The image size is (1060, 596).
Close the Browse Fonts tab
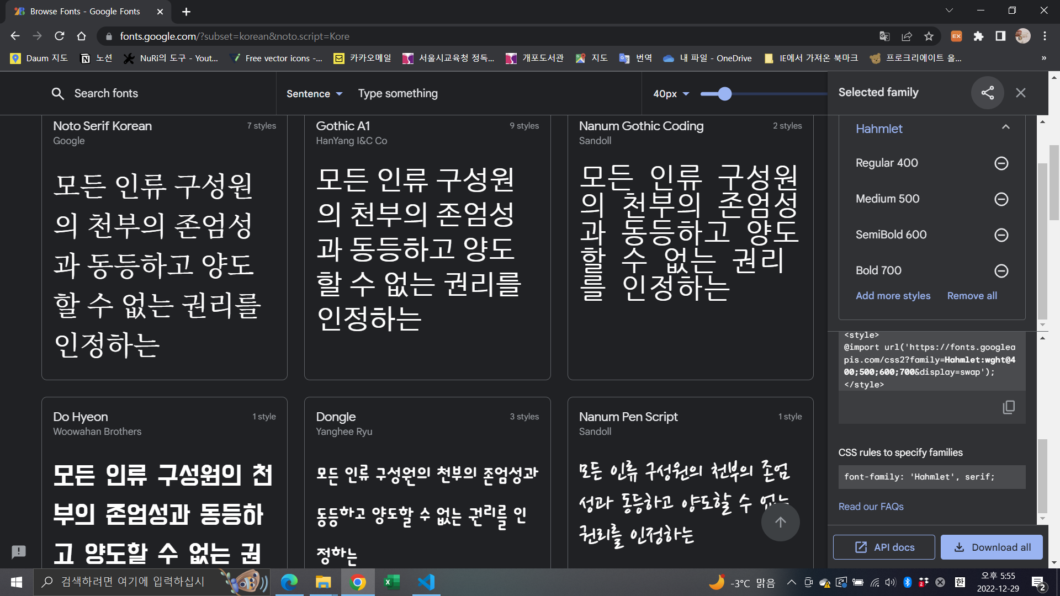tap(160, 12)
